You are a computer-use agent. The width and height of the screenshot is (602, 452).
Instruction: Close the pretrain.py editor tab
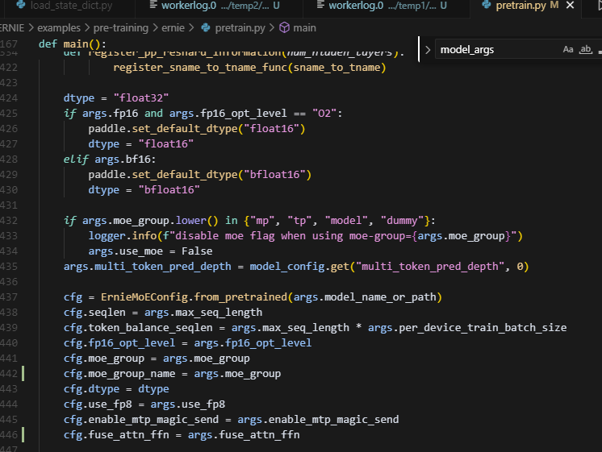[593, 6]
